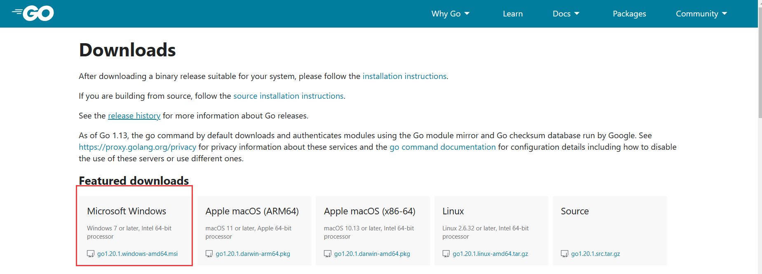Click download icon beside go1.20.1.darwin-arm64.pkg

coord(209,254)
